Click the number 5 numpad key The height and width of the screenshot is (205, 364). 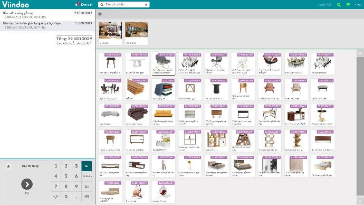[x=66, y=176]
